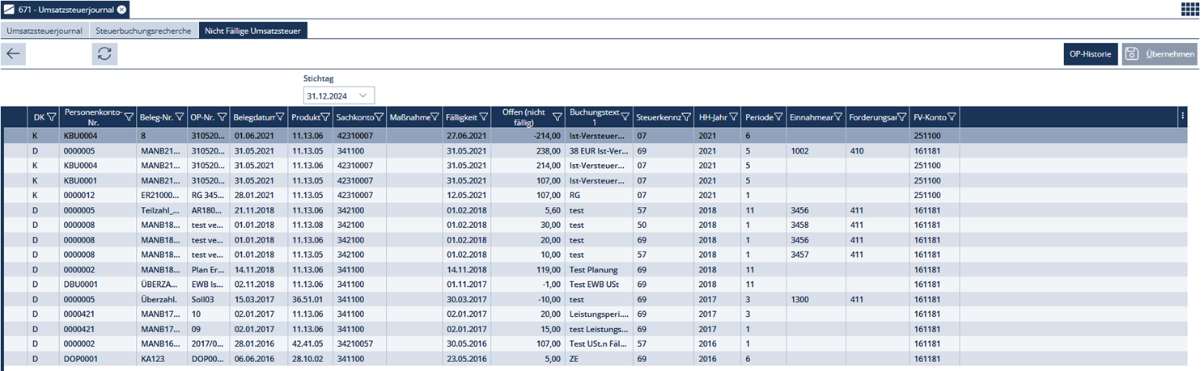Image resolution: width=1204 pixels, height=371 pixels.
Task: Click the Stichtag date field 31.12.2024
Action: [329, 96]
